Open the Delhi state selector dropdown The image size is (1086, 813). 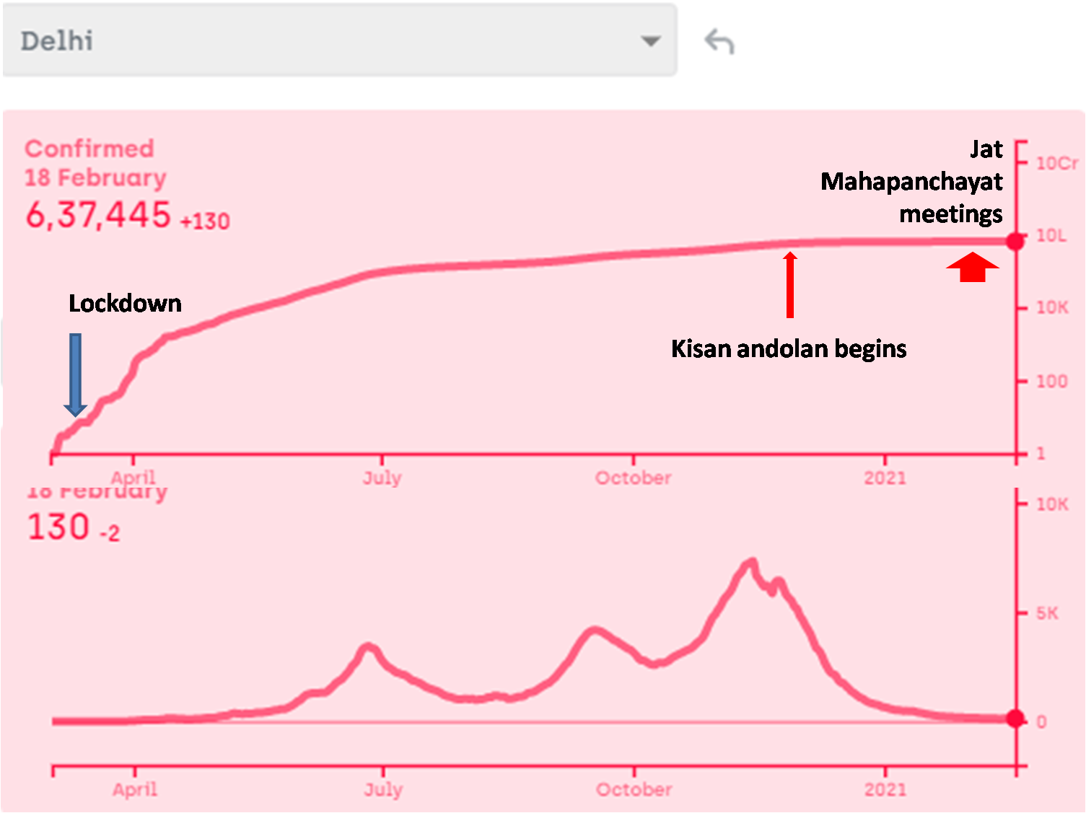(339, 40)
